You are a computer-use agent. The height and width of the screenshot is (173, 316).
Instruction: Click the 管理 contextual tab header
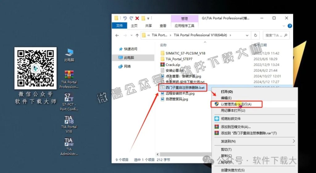tap(185, 18)
